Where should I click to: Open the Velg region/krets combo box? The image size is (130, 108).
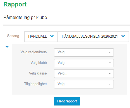(x=84, y=52)
